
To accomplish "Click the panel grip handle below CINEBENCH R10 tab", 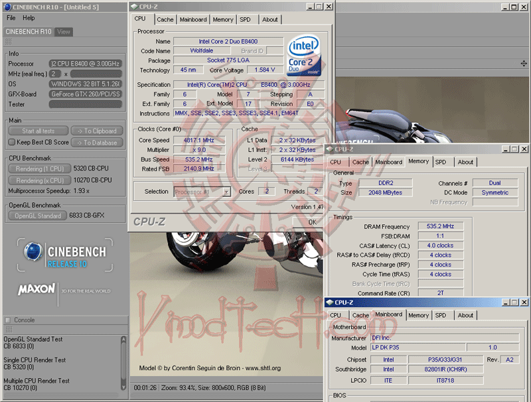I will point(9,42).
